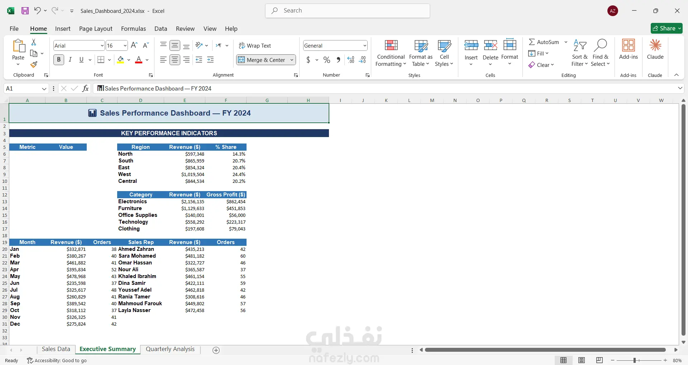
Task: Toggle Merge & Center
Action: (x=262, y=60)
